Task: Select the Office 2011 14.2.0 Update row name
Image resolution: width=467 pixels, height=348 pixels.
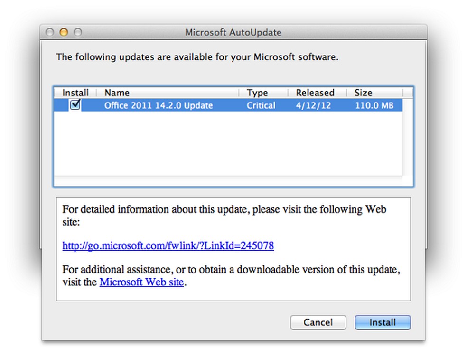Action: coord(158,105)
